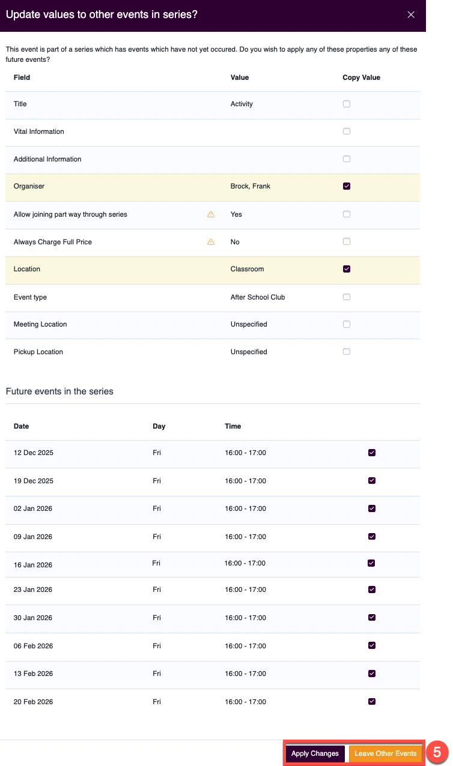Tick the Vital Information copy checkbox
Viewport: 453px width, 766px height.
pos(347,131)
